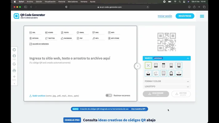Toggle the Safari sidebar
This screenshot has width=219, height=123.
[26, 7]
